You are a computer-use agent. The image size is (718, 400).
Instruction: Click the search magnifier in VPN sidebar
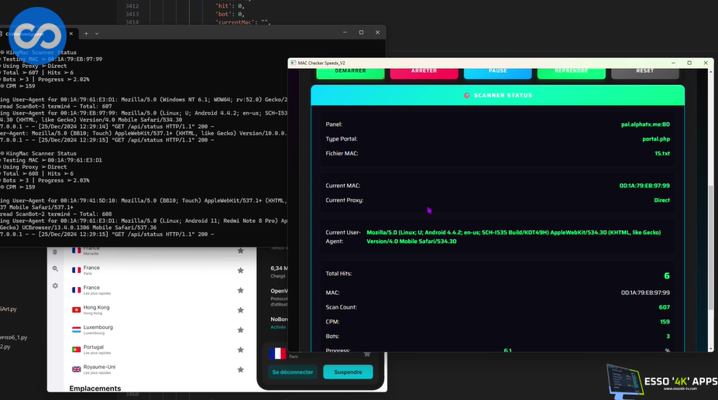point(55,268)
